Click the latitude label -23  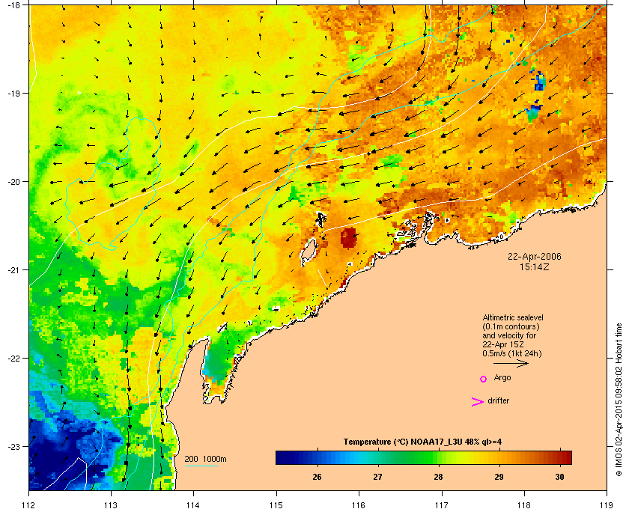click(x=13, y=446)
